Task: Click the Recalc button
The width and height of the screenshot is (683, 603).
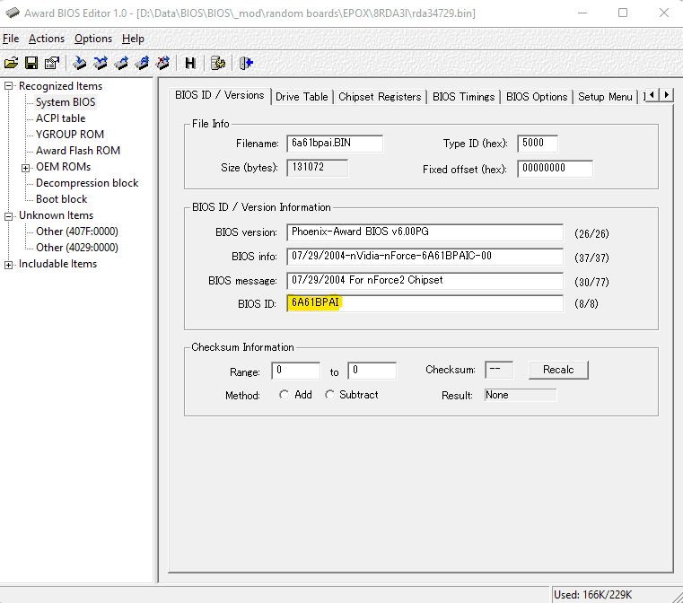Action: click(x=558, y=370)
